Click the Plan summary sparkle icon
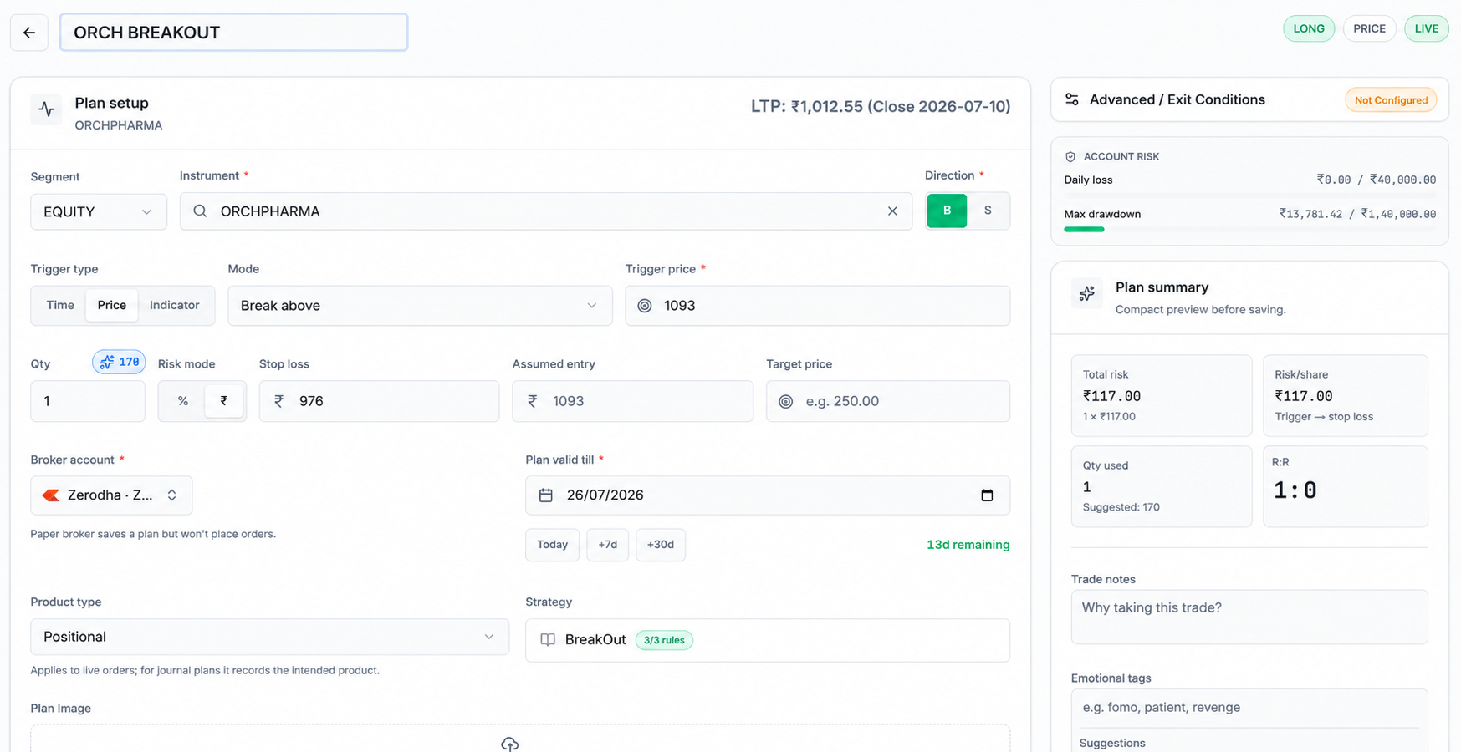This screenshot has width=1461, height=752. coord(1087,294)
